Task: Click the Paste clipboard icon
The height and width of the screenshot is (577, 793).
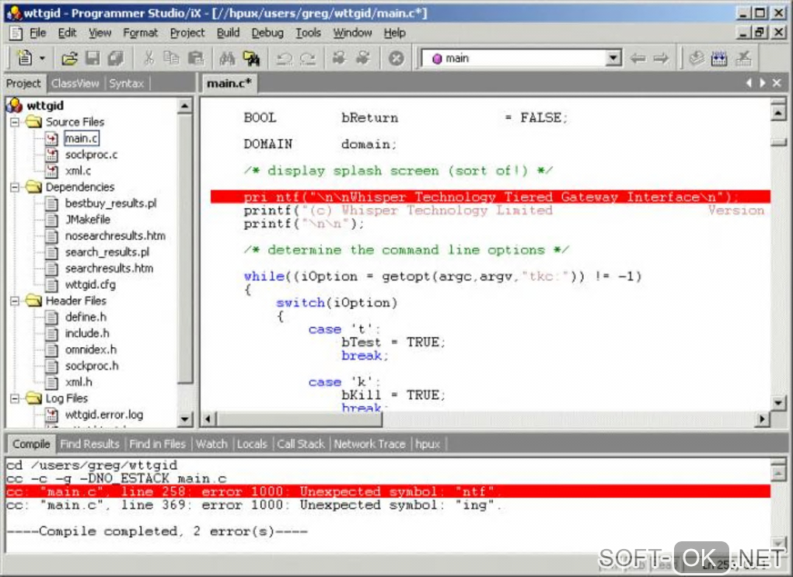Action: pos(195,58)
